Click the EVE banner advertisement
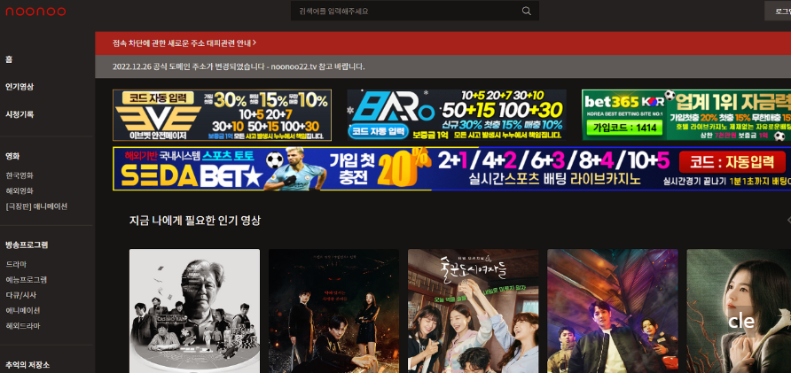The width and height of the screenshot is (791, 373). coord(222,115)
